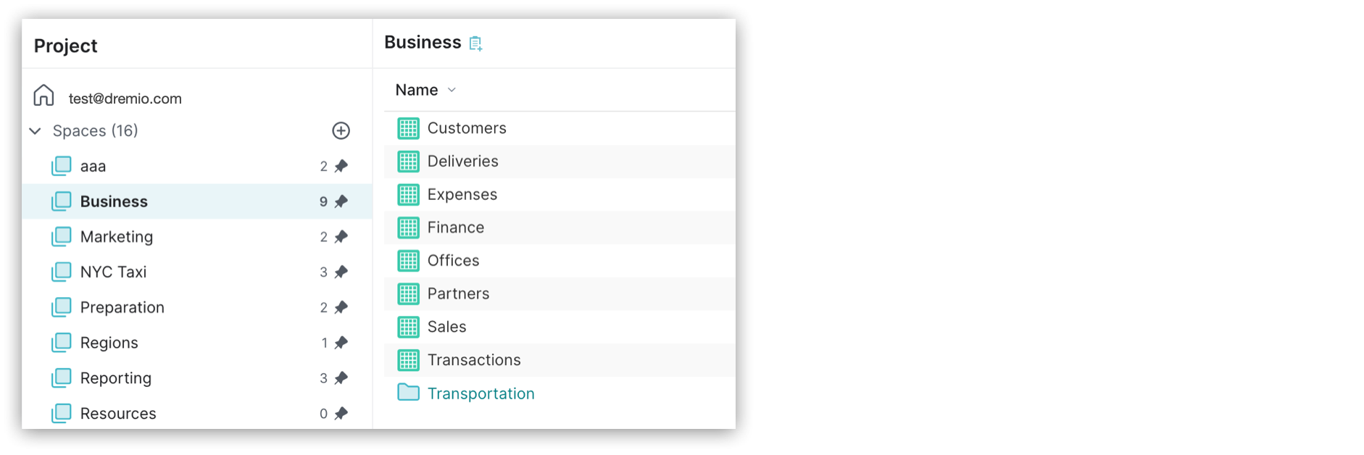
Task: Toggle pin on the aaa space
Action: click(341, 166)
